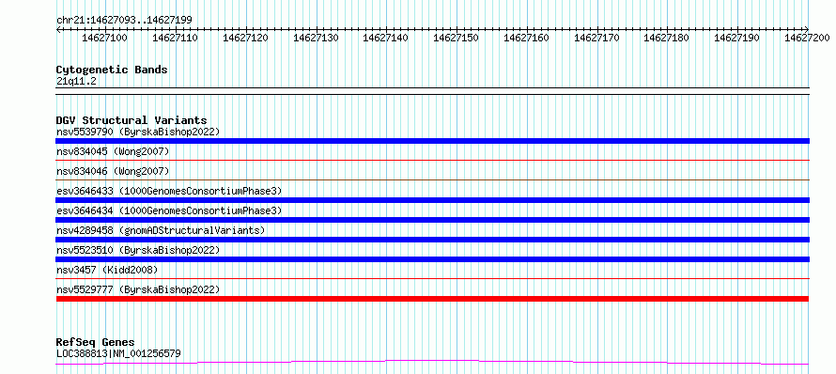Click ruler position 14627150
The height and width of the screenshot is (374, 836).
coord(456,38)
